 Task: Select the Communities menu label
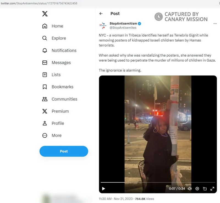tap(64, 99)
